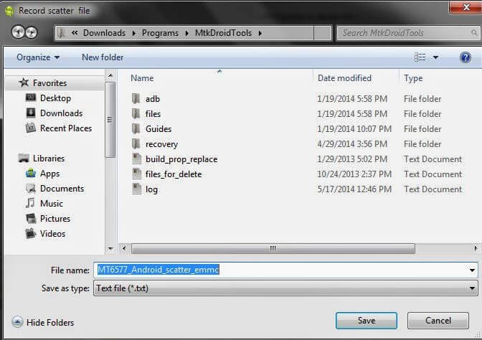Select files_for_delete document icon
482x340 pixels.
pyautogui.click(x=136, y=174)
